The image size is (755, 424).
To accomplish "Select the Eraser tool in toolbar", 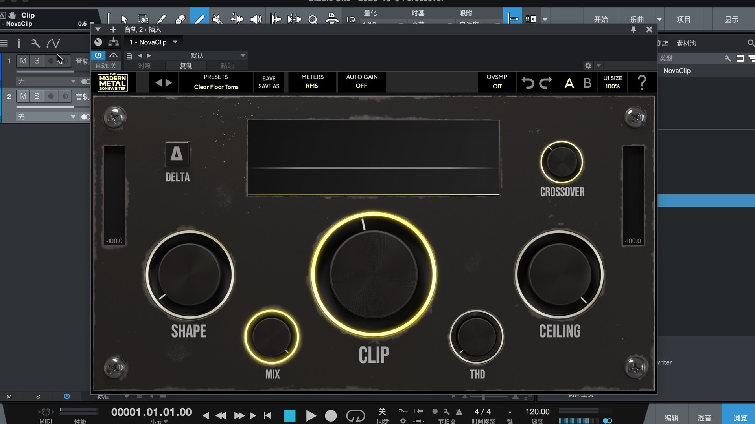I will [x=180, y=19].
